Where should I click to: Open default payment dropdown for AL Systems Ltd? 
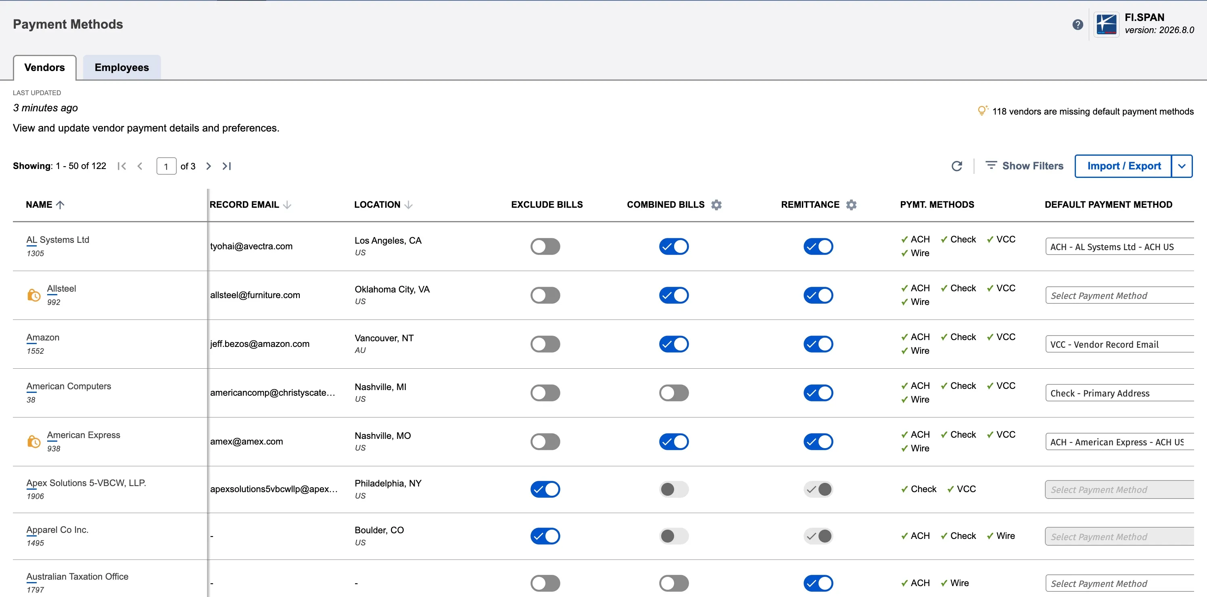[x=1119, y=246]
